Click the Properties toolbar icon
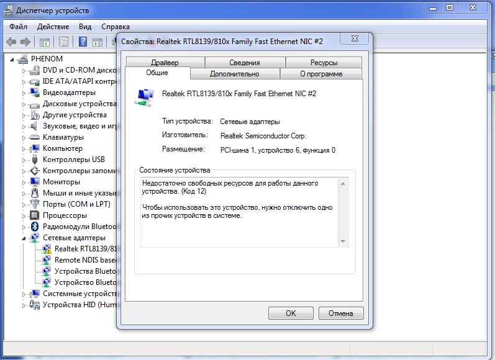 [x=63, y=42]
